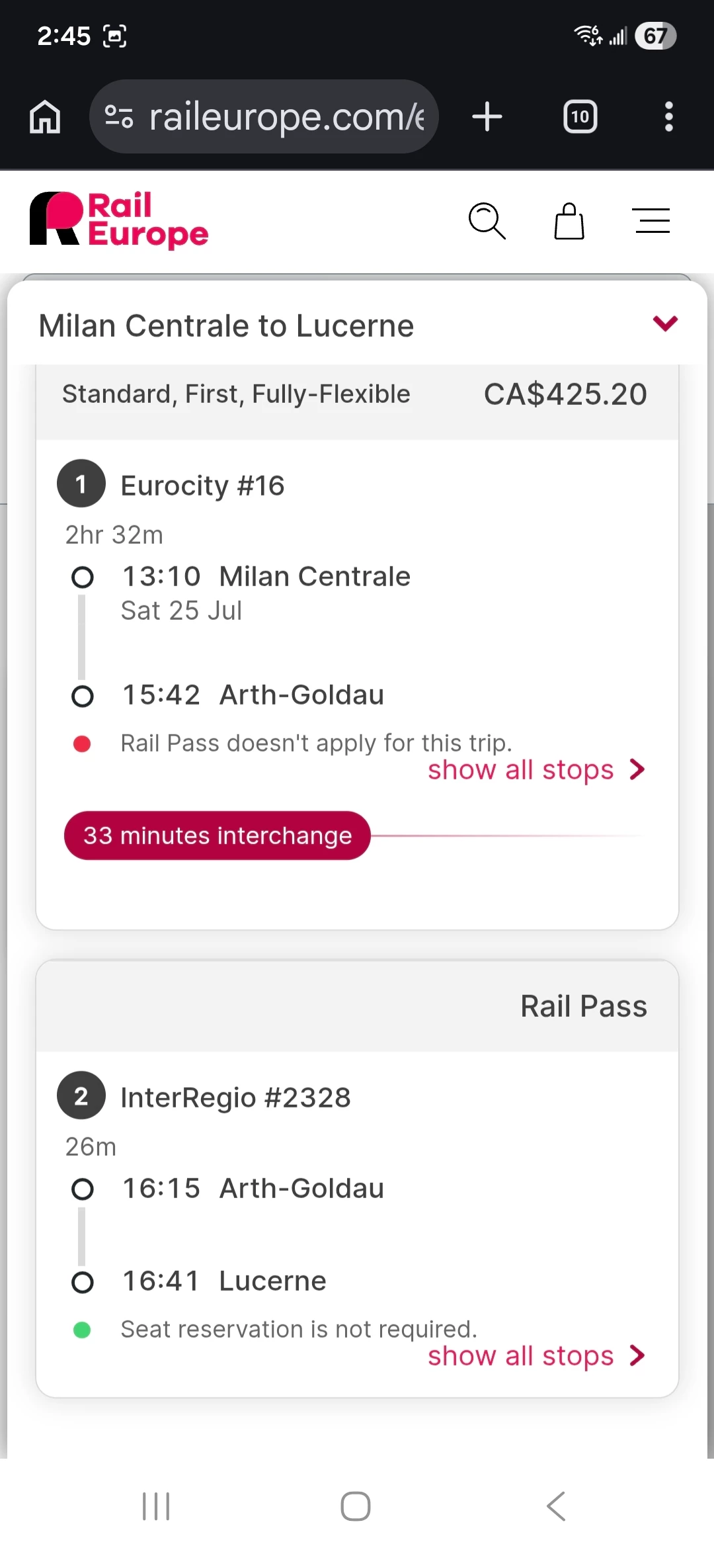
Task: Open the shopping bag cart
Action: [x=569, y=221]
